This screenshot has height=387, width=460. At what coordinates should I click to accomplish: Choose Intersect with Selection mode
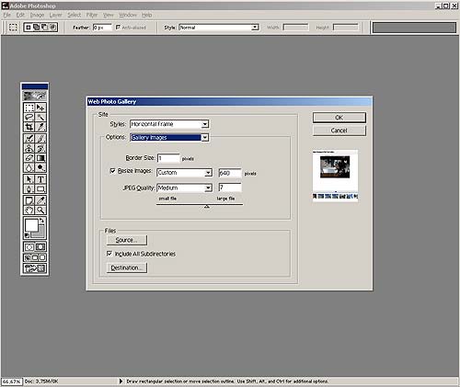(x=52, y=28)
